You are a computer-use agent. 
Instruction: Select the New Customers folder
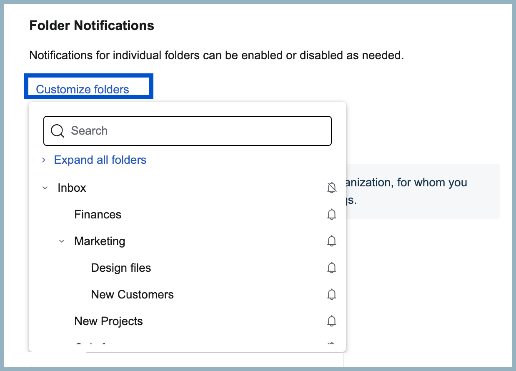(x=132, y=294)
